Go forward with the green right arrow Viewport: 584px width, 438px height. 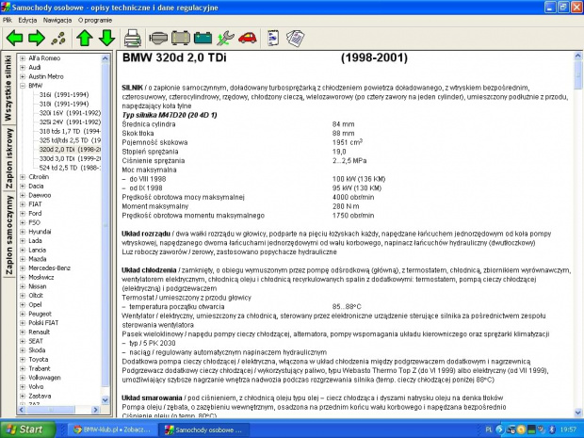[x=37, y=38]
